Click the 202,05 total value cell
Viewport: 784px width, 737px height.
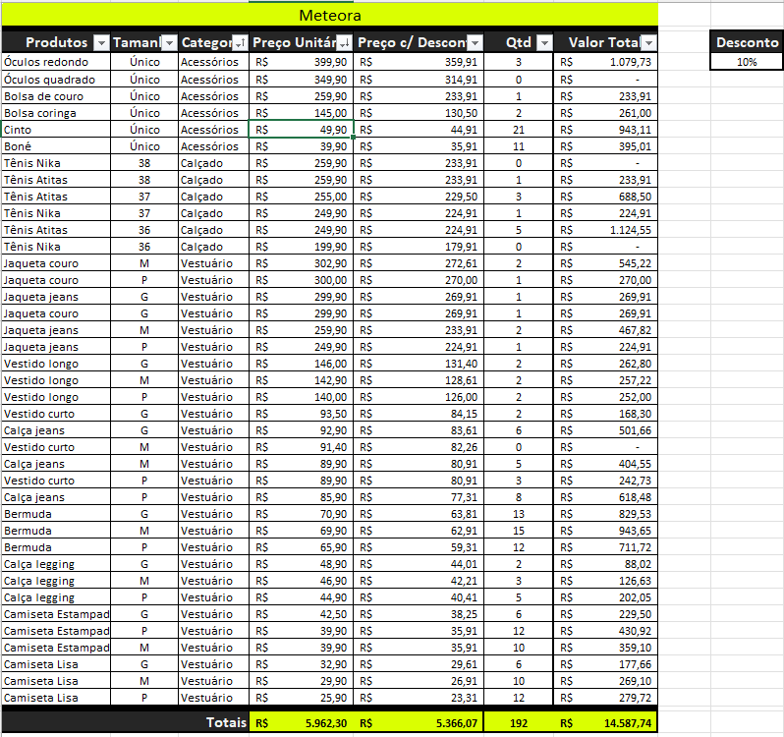pyautogui.click(x=605, y=597)
